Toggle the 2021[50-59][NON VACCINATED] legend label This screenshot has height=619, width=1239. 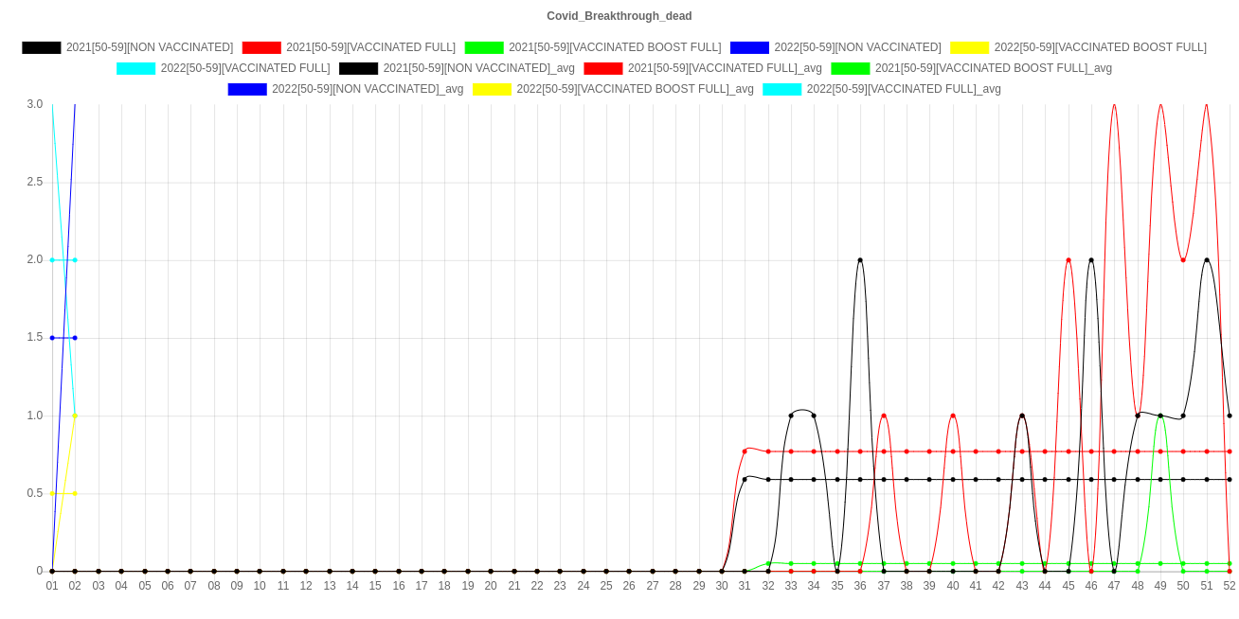149,47
